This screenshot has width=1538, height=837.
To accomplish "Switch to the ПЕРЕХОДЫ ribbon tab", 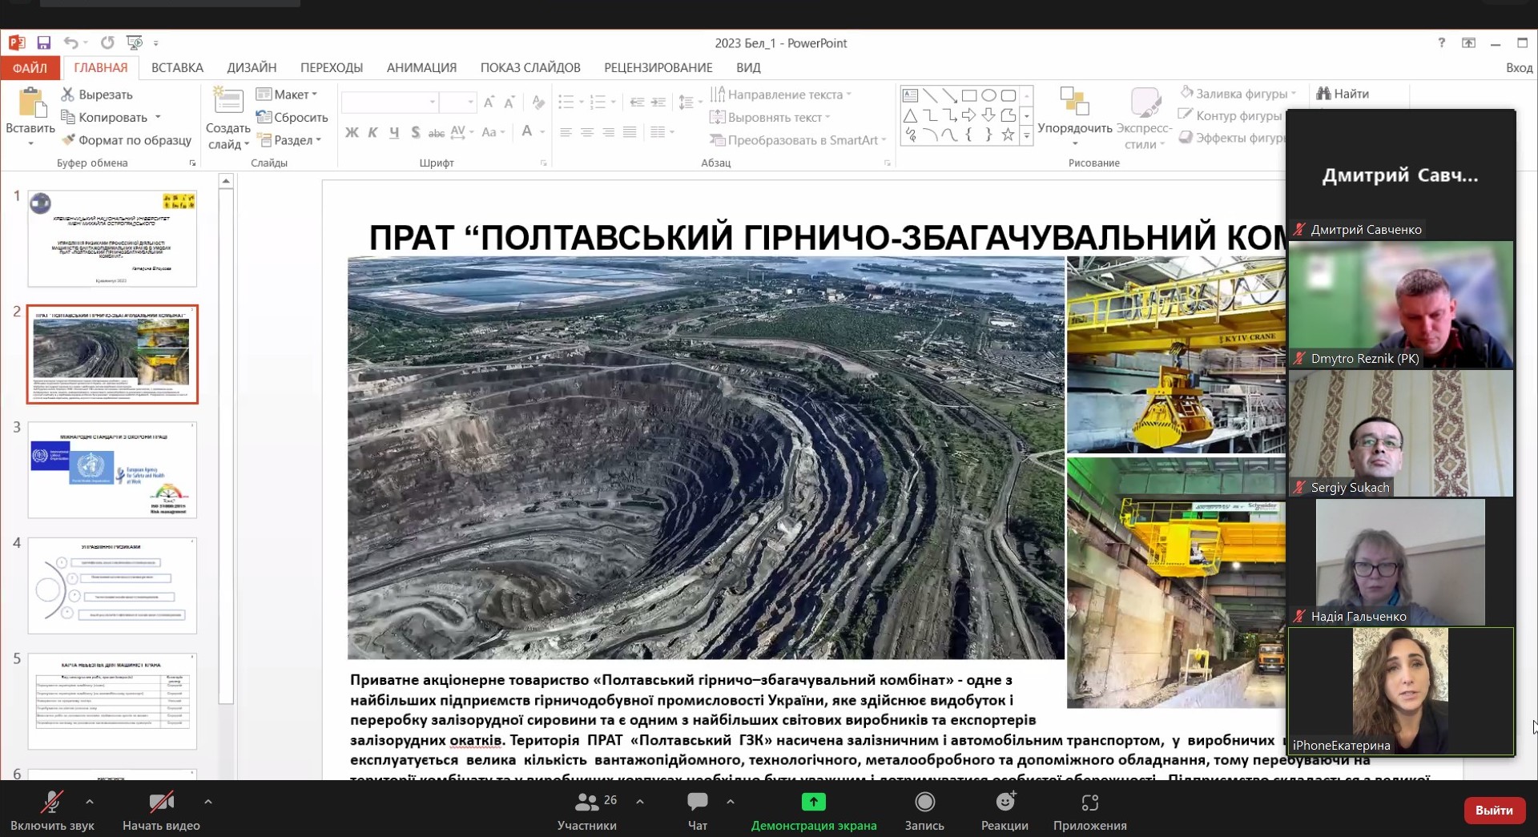I will [332, 68].
